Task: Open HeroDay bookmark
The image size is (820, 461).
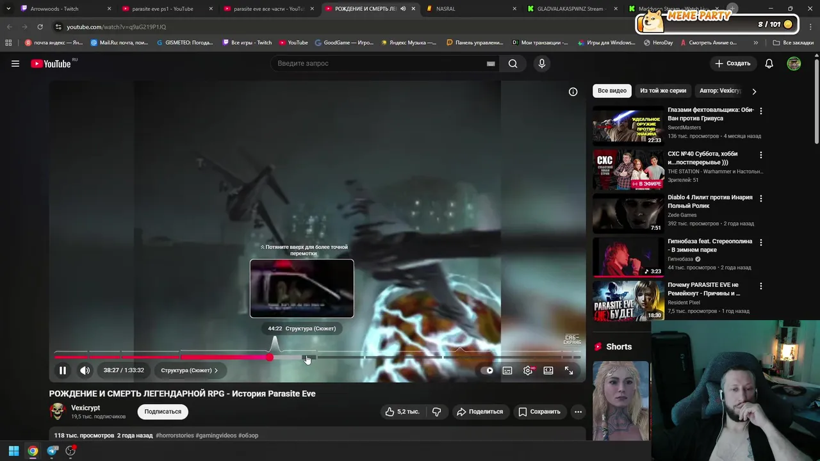Action: click(x=658, y=43)
